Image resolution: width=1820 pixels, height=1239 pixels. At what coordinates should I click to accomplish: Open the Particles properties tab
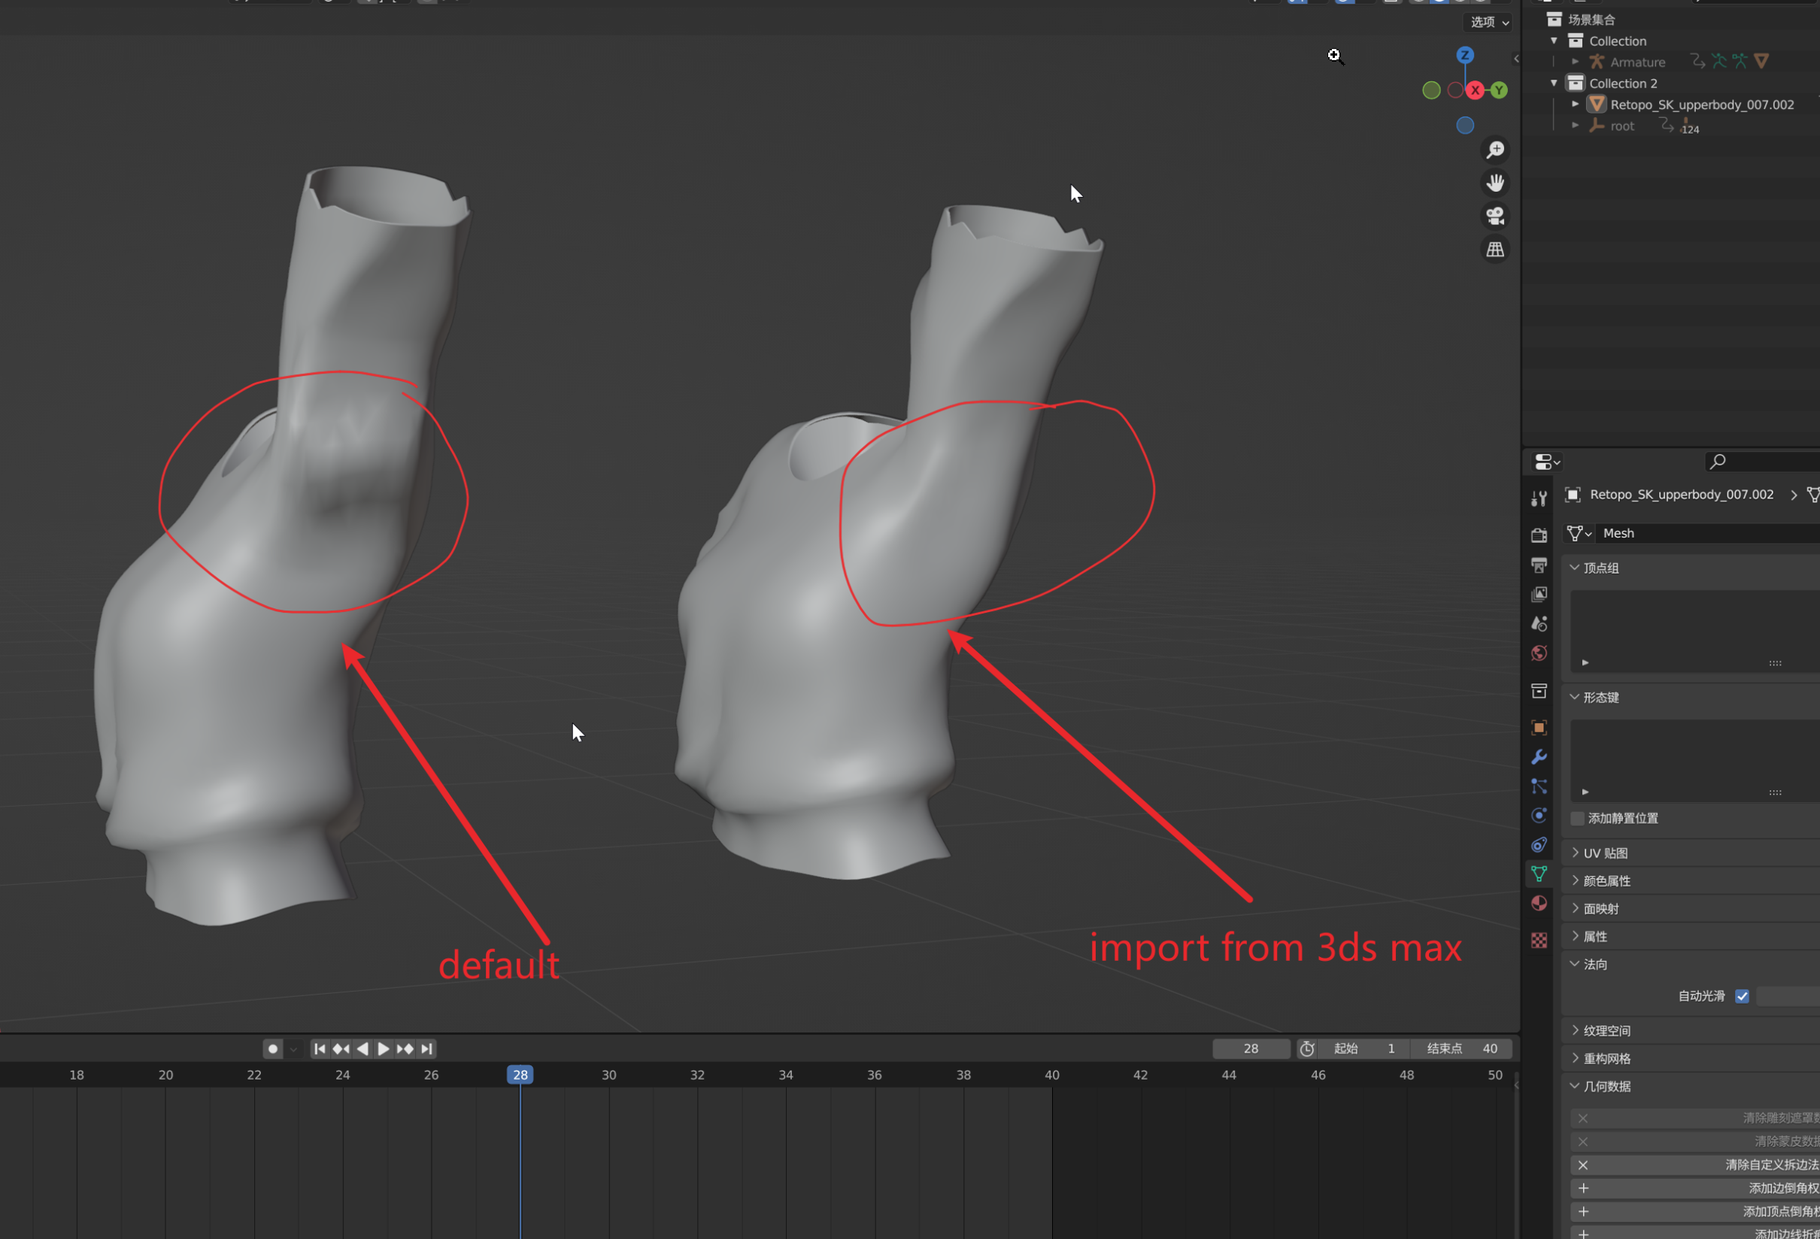1539,786
